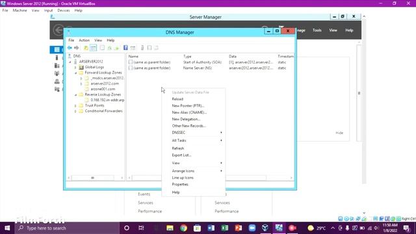Click the Show/Hide Action Pane toolbar icon
Screen dimensions: 416x234
[133, 47]
